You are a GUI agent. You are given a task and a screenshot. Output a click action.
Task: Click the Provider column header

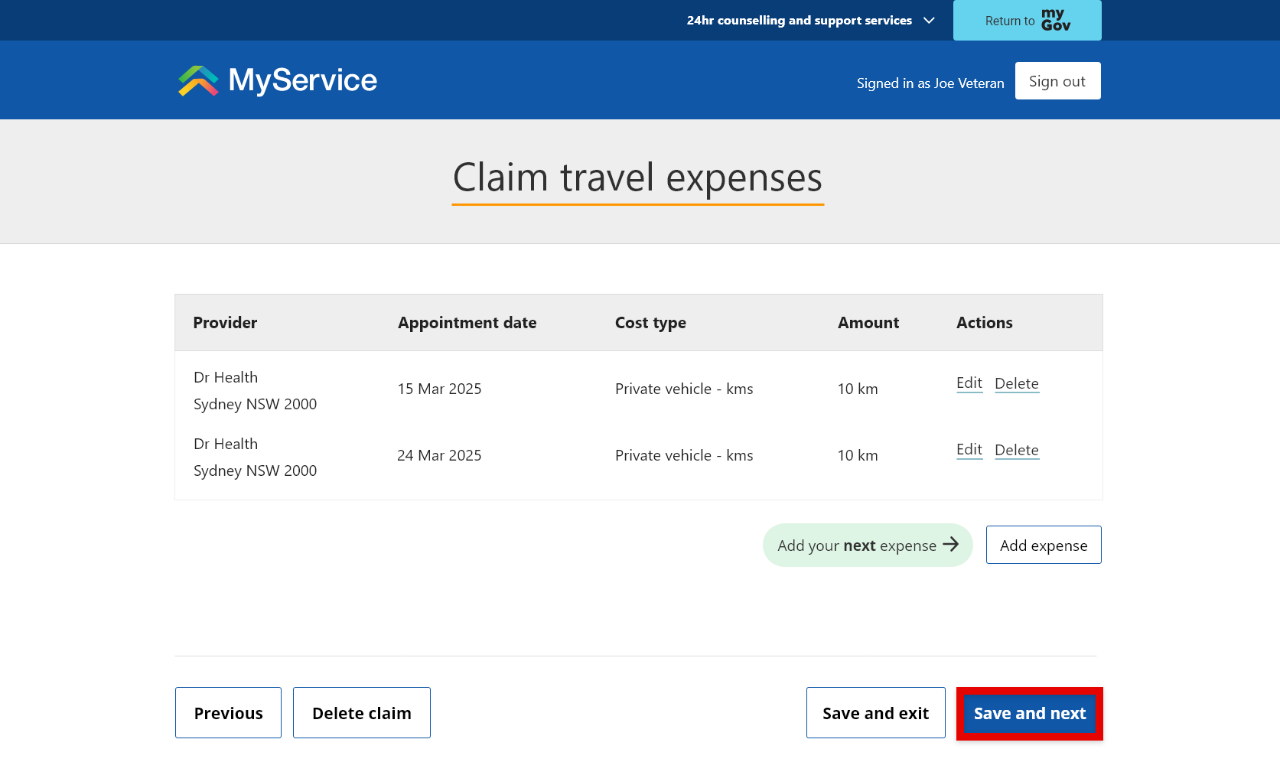[225, 322]
